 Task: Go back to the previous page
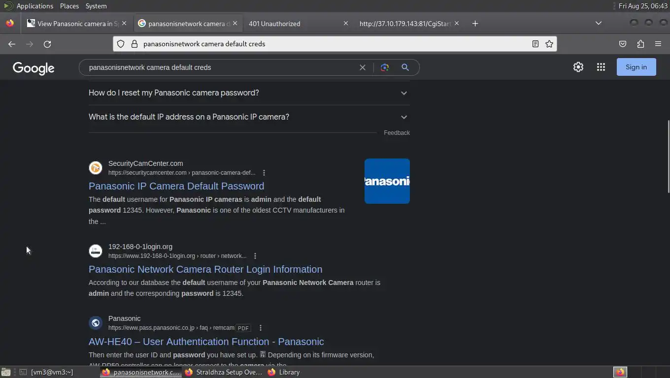tap(12, 44)
